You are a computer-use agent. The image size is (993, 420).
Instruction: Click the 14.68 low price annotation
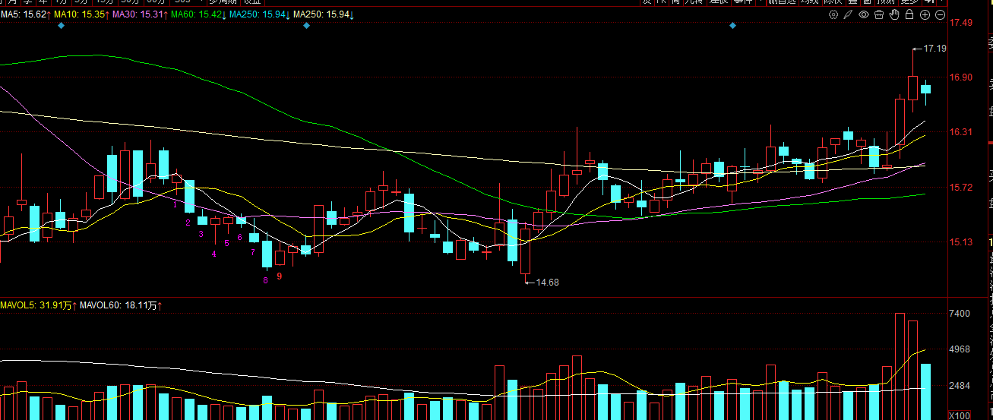pos(547,282)
